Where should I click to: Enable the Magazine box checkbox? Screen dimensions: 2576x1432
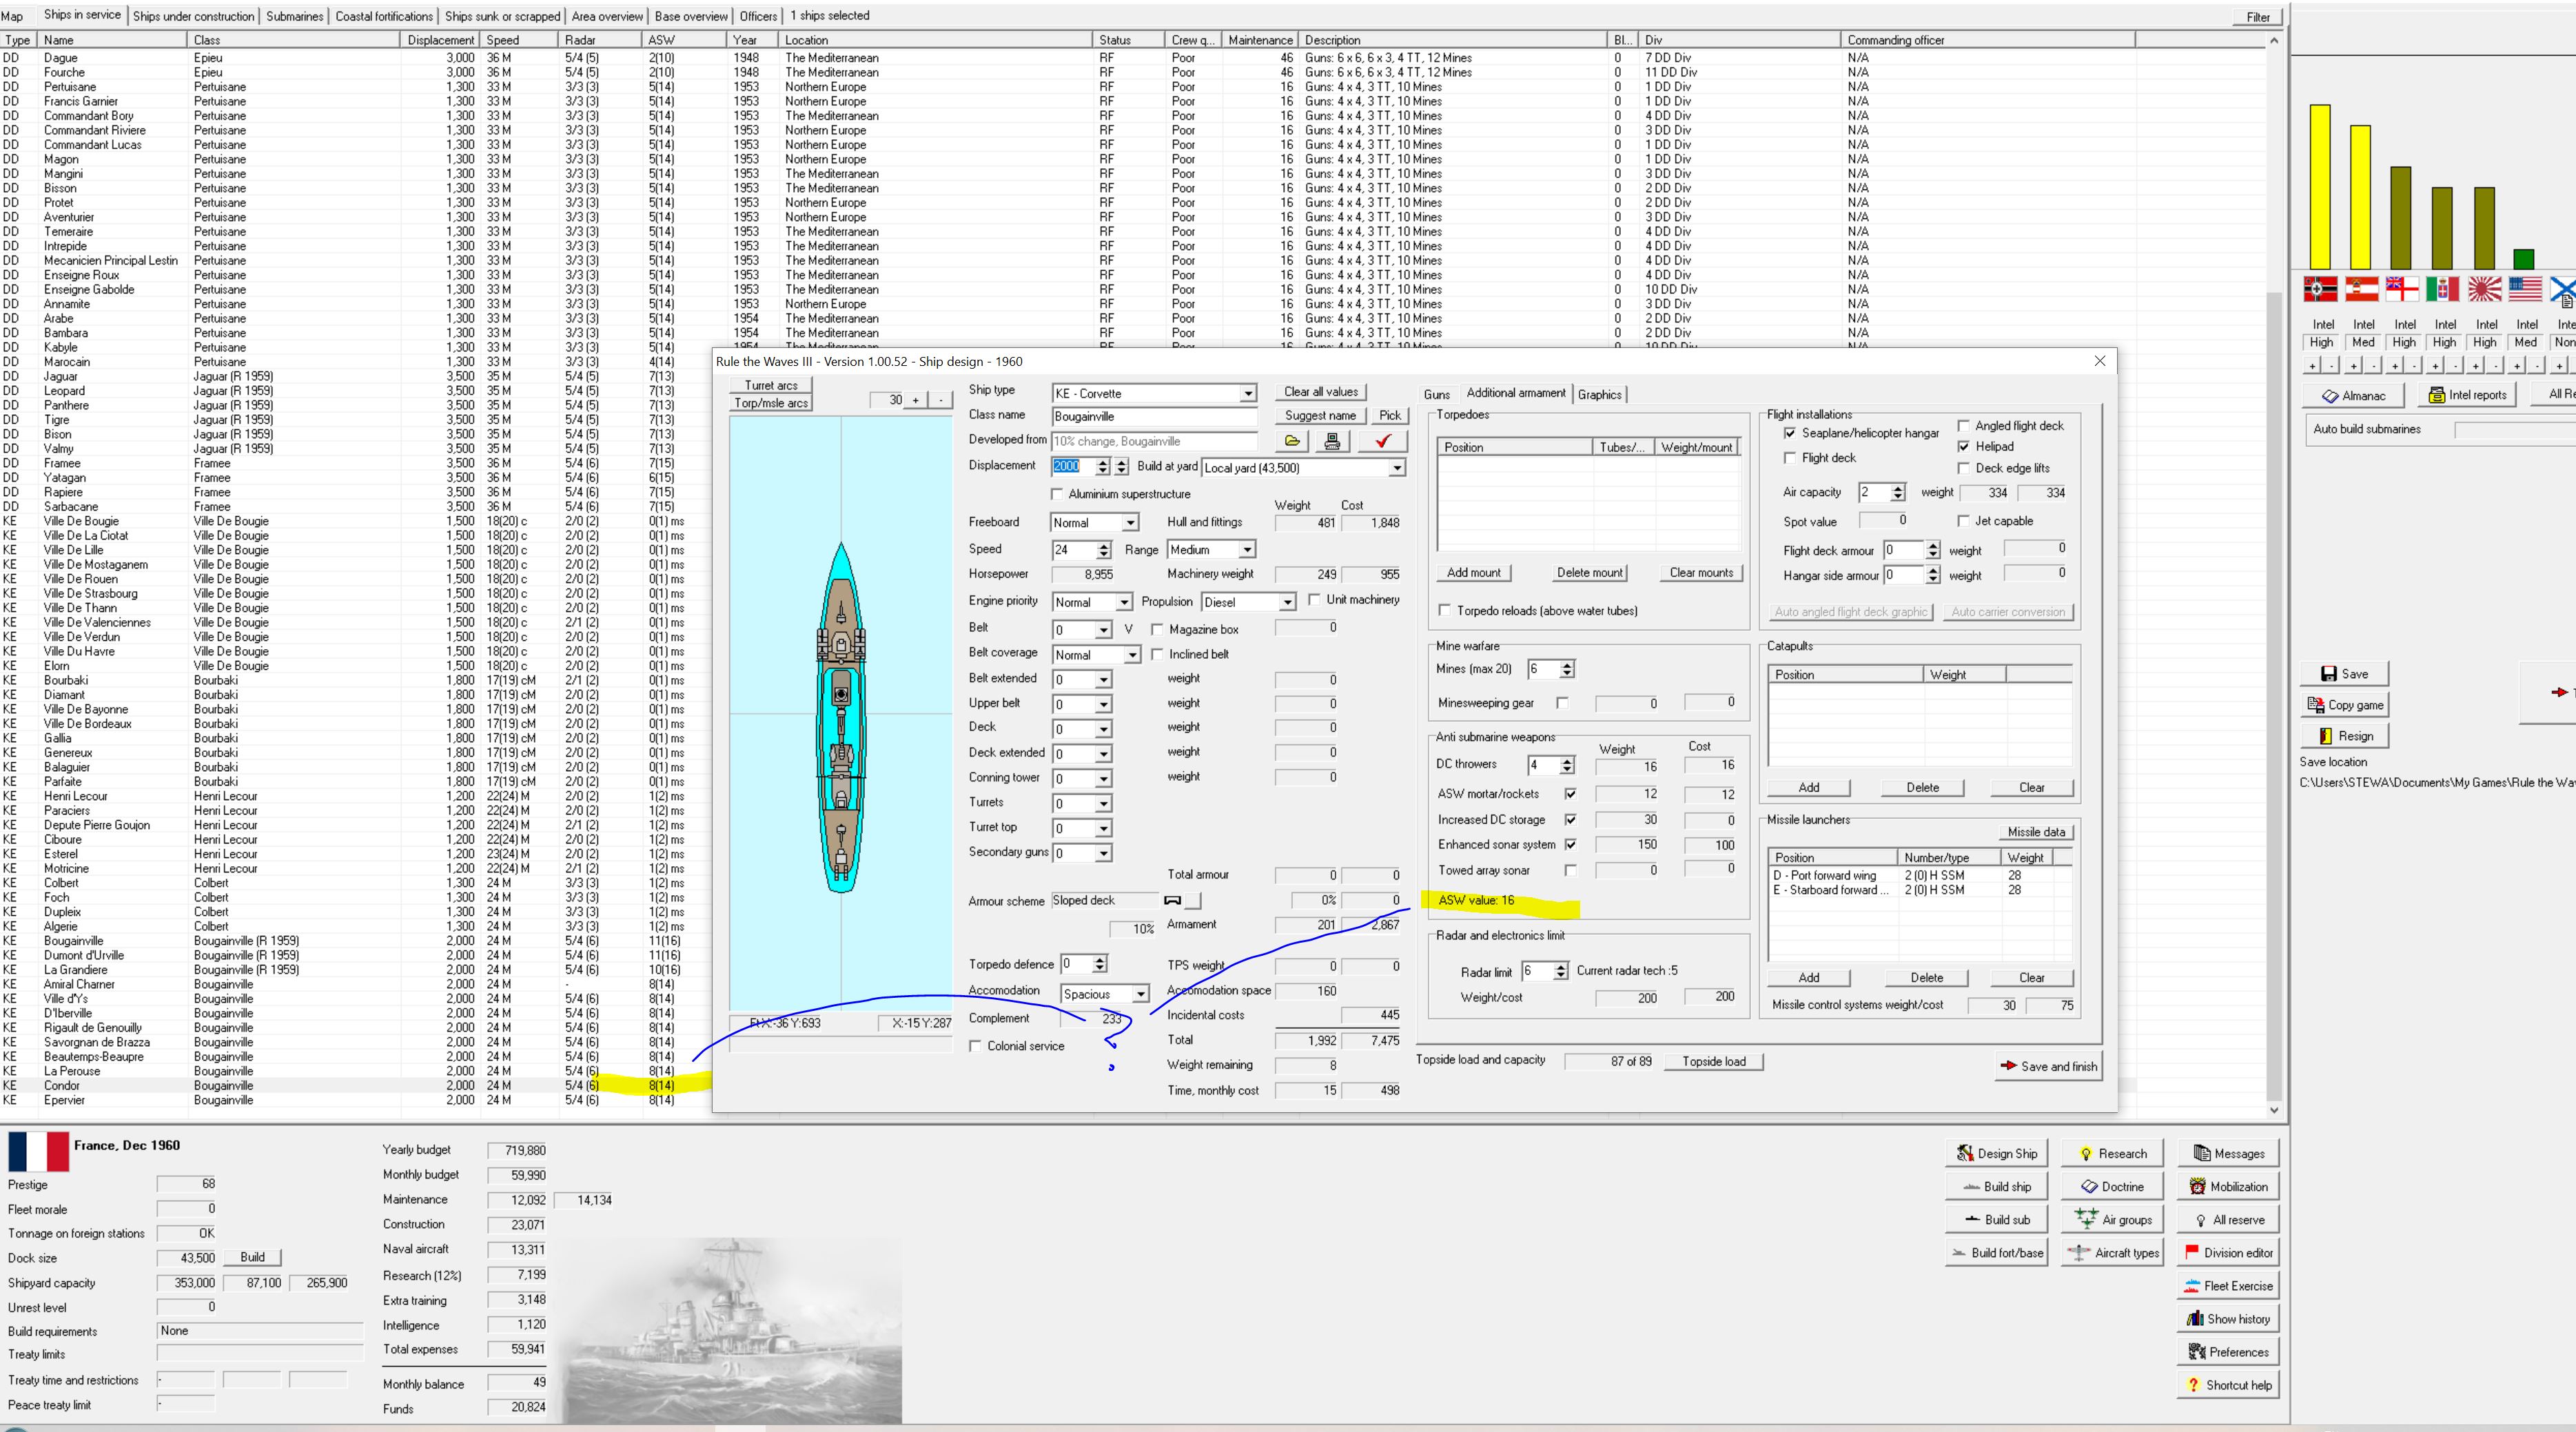tap(1157, 629)
